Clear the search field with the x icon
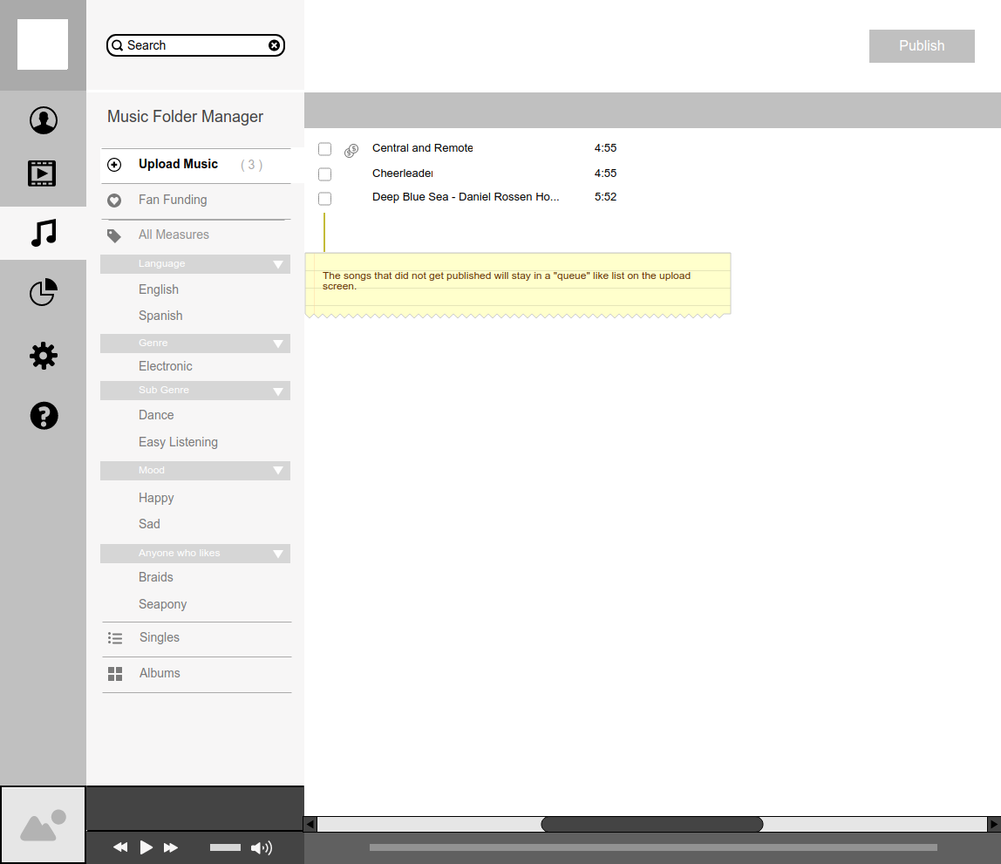 click(x=274, y=45)
